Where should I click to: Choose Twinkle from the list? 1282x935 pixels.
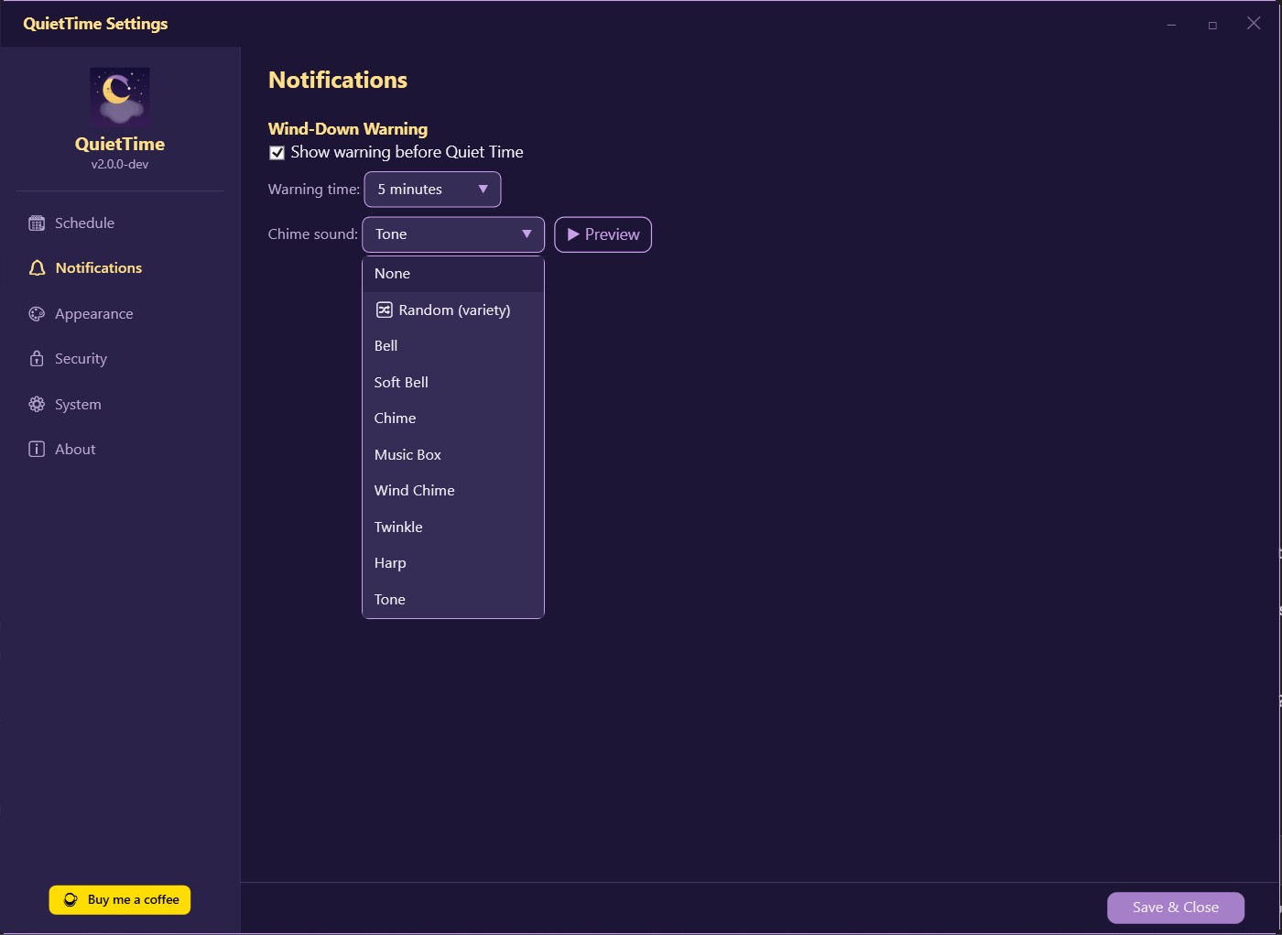coord(453,527)
